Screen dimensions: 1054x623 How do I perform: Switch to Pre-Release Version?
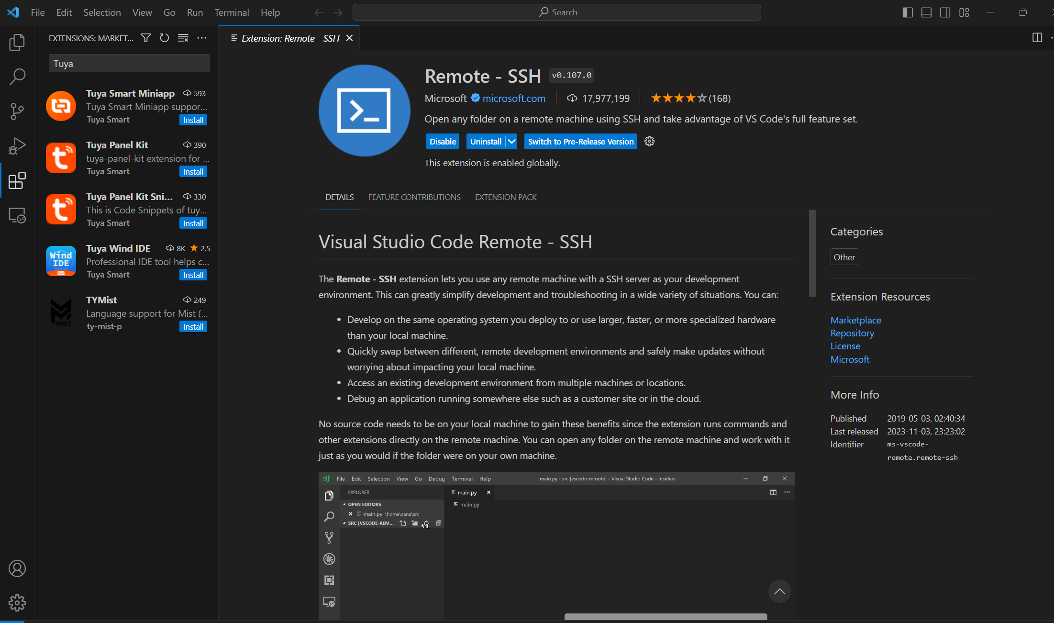tap(581, 141)
